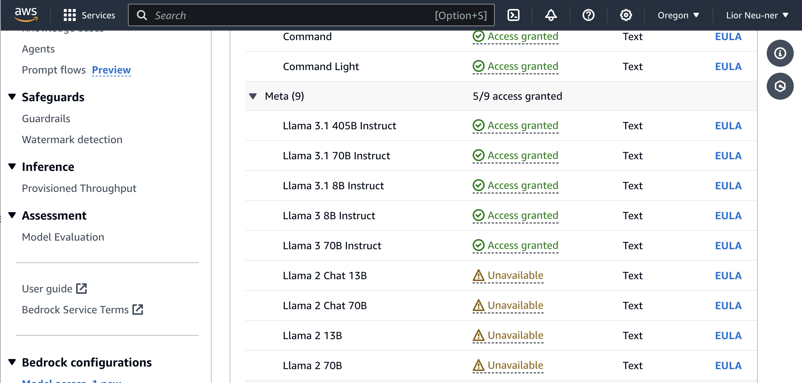Click the info circle panel button

tap(780, 53)
